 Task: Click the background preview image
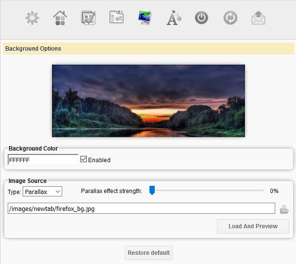(x=148, y=101)
